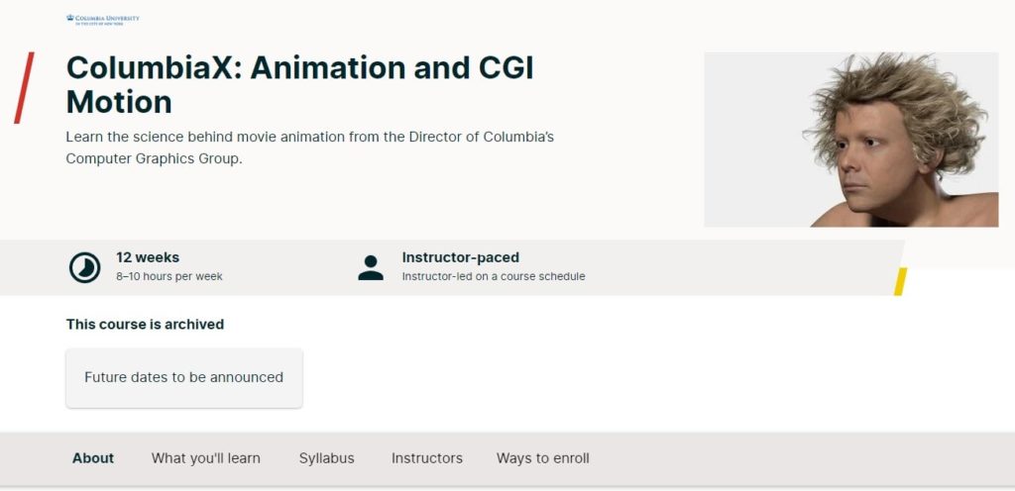
Task: Click the course description paragraph
Action: [x=309, y=147]
